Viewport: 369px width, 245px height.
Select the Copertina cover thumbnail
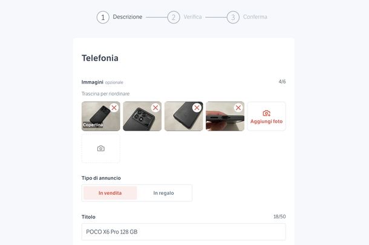tap(101, 116)
